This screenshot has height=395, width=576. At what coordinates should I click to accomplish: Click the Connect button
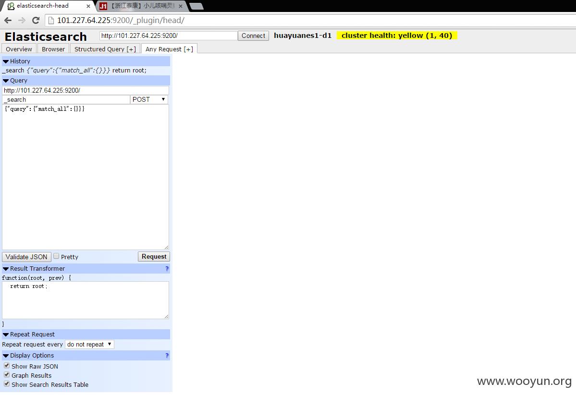point(253,36)
